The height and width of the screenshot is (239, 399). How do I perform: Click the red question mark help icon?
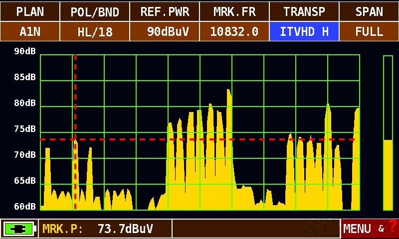393,227
